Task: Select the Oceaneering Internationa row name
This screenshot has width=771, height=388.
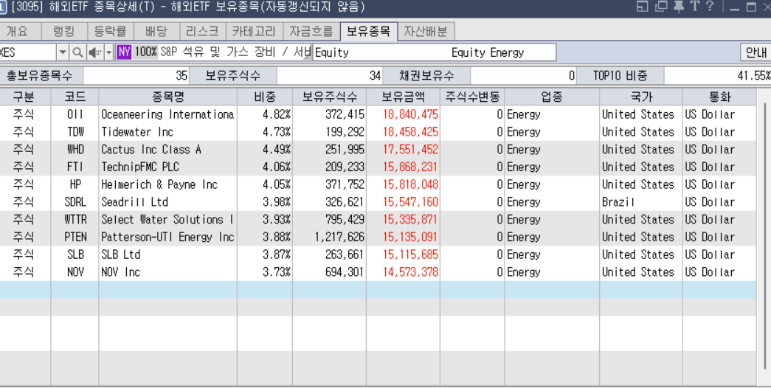Action: (x=167, y=114)
